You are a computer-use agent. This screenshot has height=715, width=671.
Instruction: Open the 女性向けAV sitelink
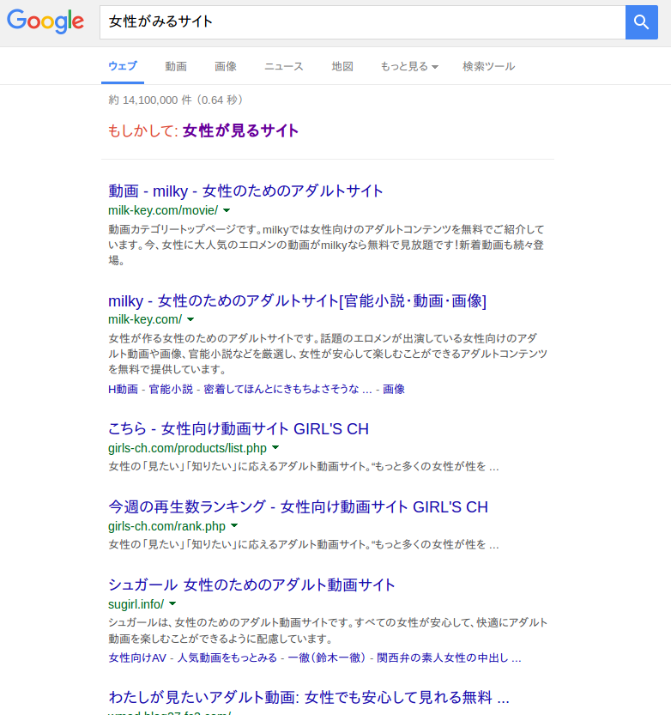pyautogui.click(x=137, y=658)
